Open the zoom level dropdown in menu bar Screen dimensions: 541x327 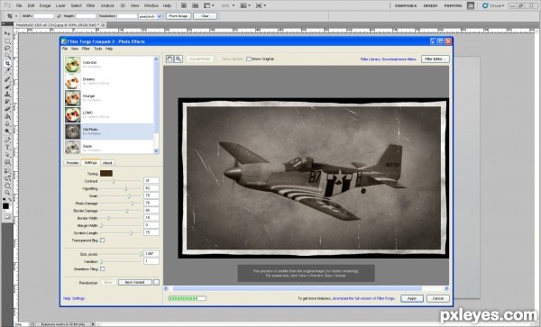tap(228, 5)
